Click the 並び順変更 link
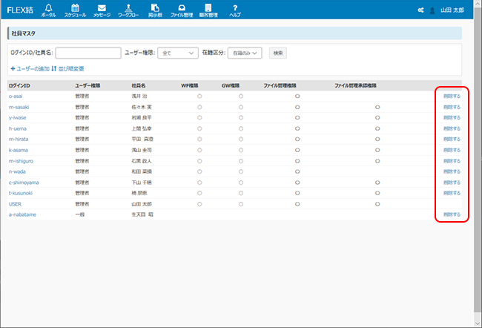The width and height of the screenshot is (482, 328). pyautogui.click(x=67, y=68)
